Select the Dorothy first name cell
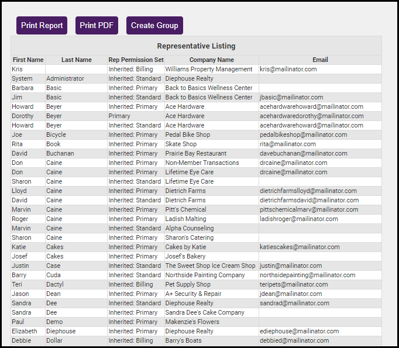 click(28, 116)
